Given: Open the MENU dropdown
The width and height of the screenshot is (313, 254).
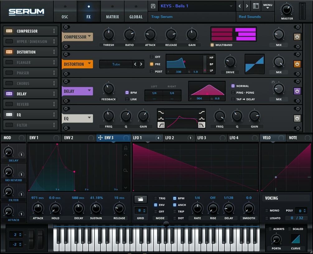Looking at the screenshot, I should (x=268, y=6).
